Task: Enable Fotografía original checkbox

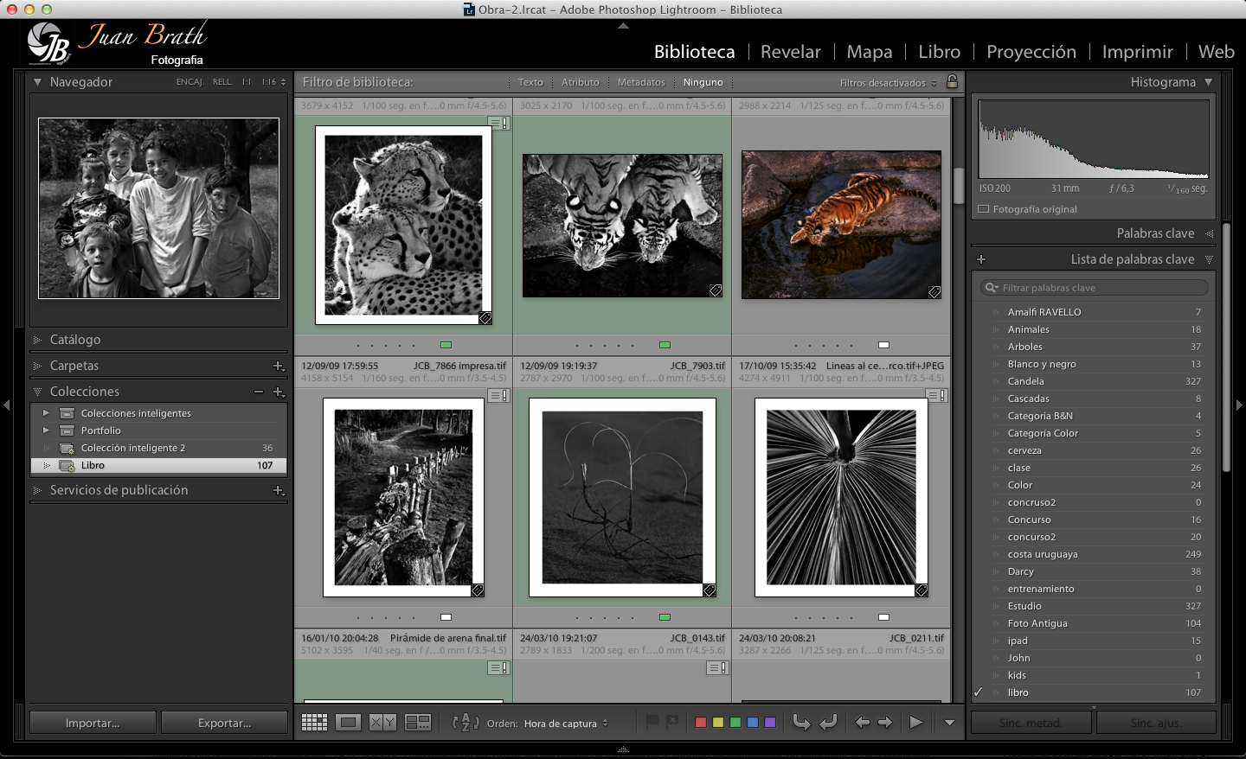Action: [x=983, y=209]
